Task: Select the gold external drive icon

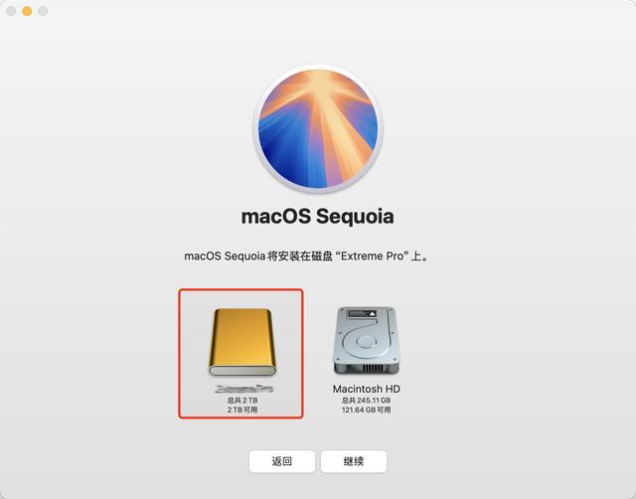Action: 242,342
